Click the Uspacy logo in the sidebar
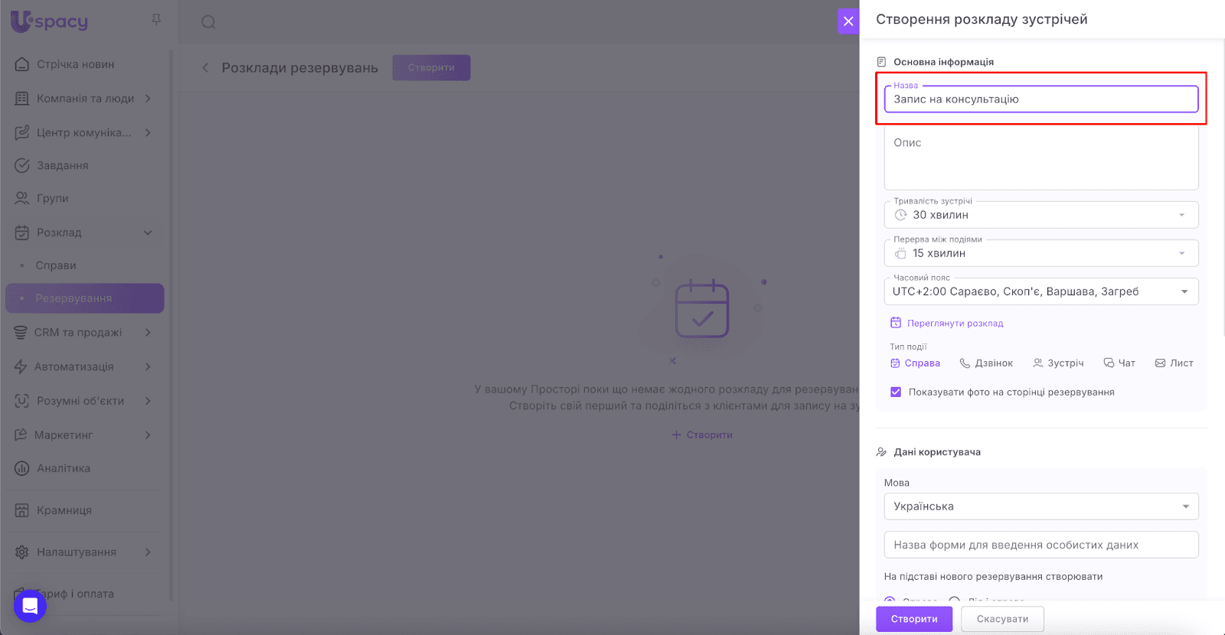Screen dimensions: 1225x635 click(x=50, y=21)
